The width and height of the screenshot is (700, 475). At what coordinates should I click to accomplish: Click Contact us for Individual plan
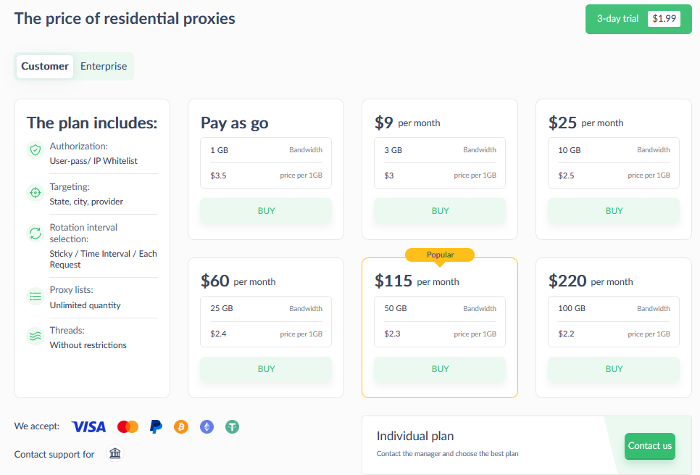click(649, 445)
